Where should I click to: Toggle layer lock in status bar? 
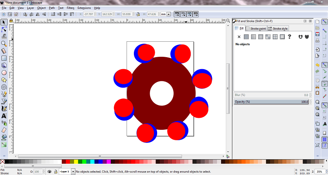coord(56,172)
